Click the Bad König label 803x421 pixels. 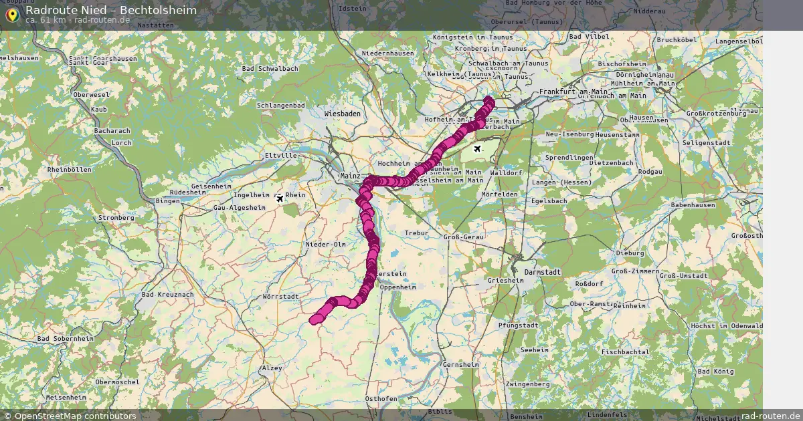pyautogui.click(x=715, y=371)
